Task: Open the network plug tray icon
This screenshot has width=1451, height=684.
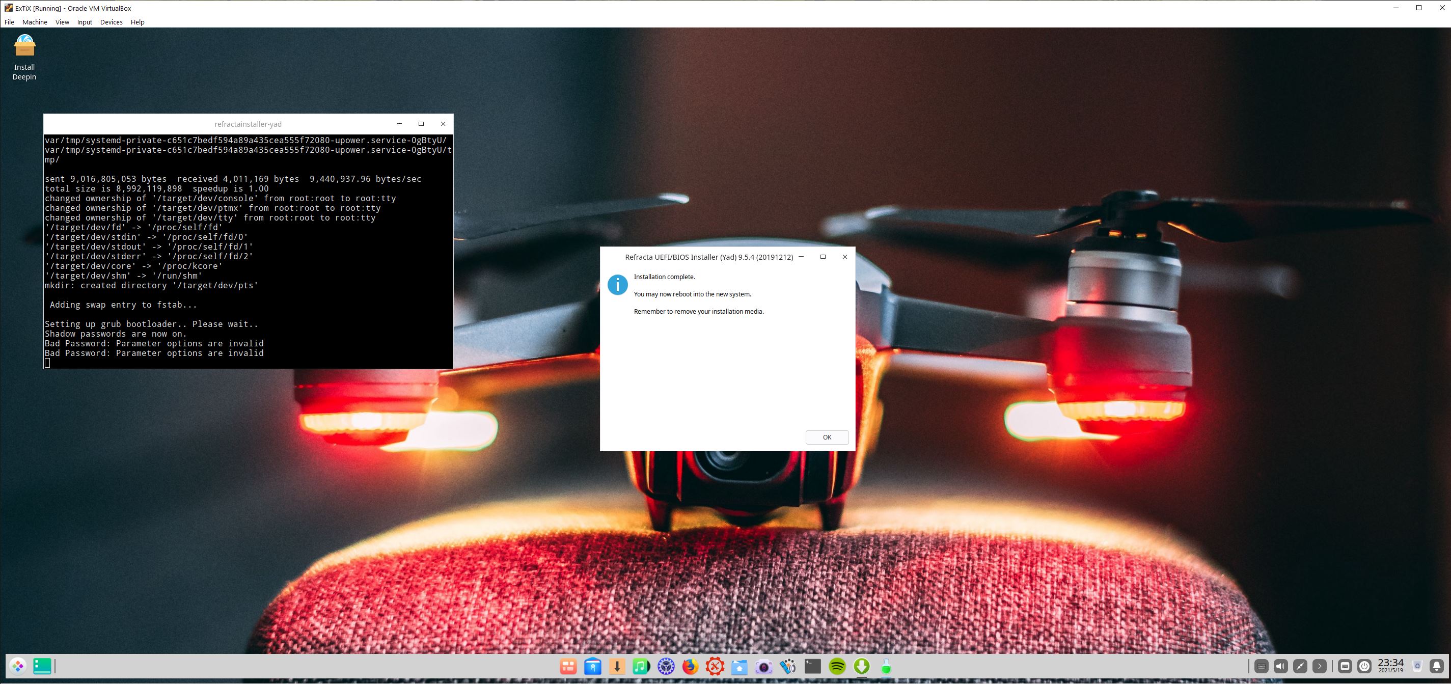Action: (x=1300, y=667)
